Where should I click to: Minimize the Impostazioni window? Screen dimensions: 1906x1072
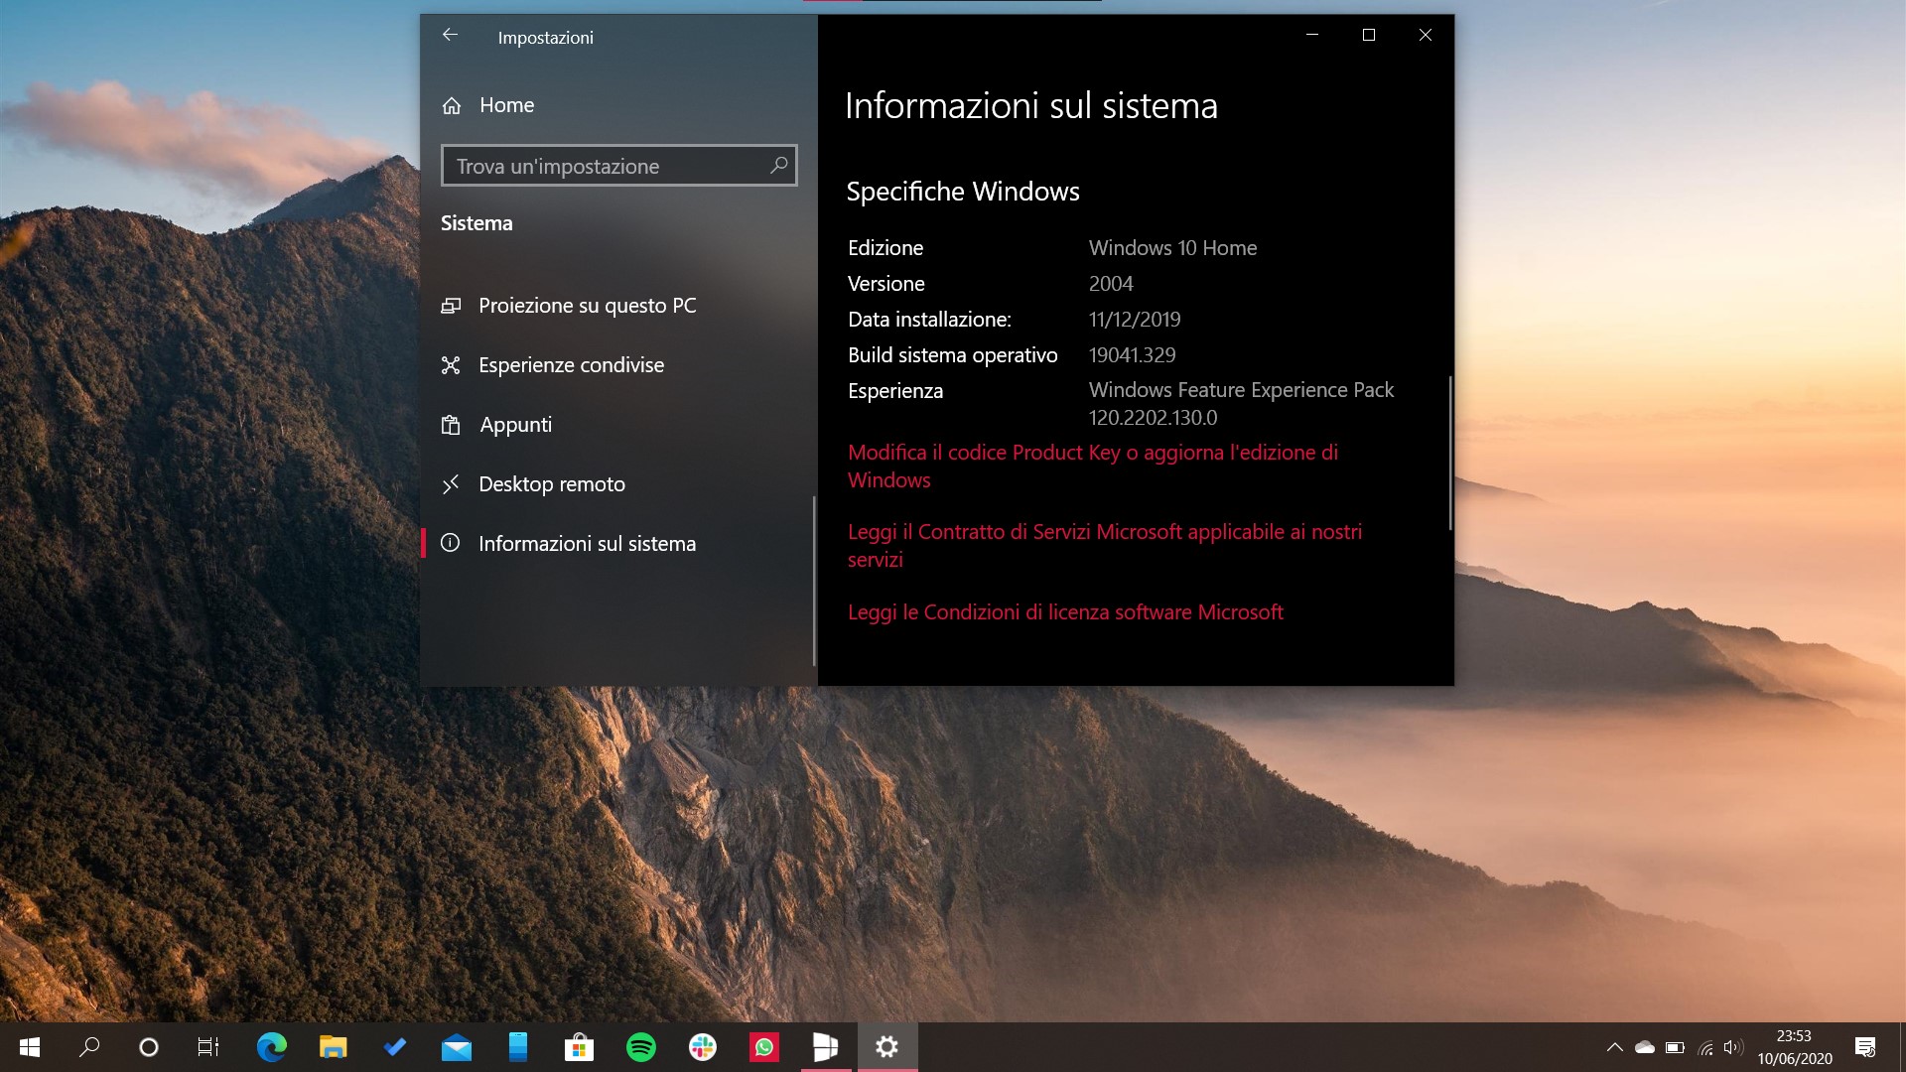[x=1312, y=35]
